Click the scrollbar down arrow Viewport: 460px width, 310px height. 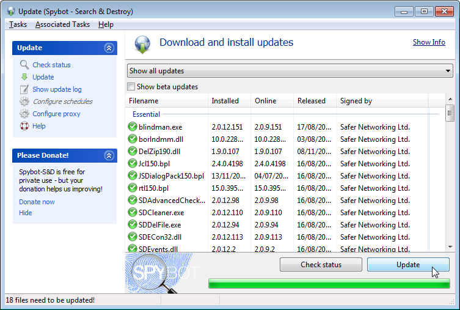(x=450, y=247)
